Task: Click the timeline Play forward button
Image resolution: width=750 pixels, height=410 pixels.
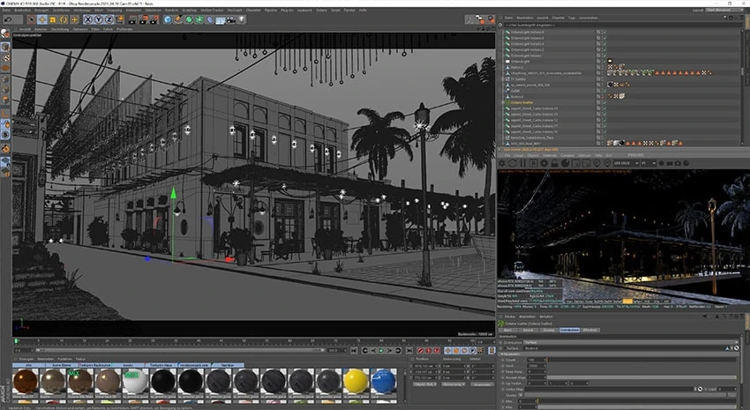Action: point(381,351)
